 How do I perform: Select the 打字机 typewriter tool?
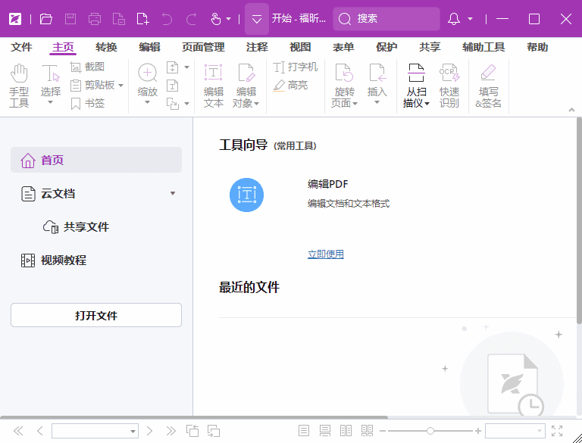point(296,67)
